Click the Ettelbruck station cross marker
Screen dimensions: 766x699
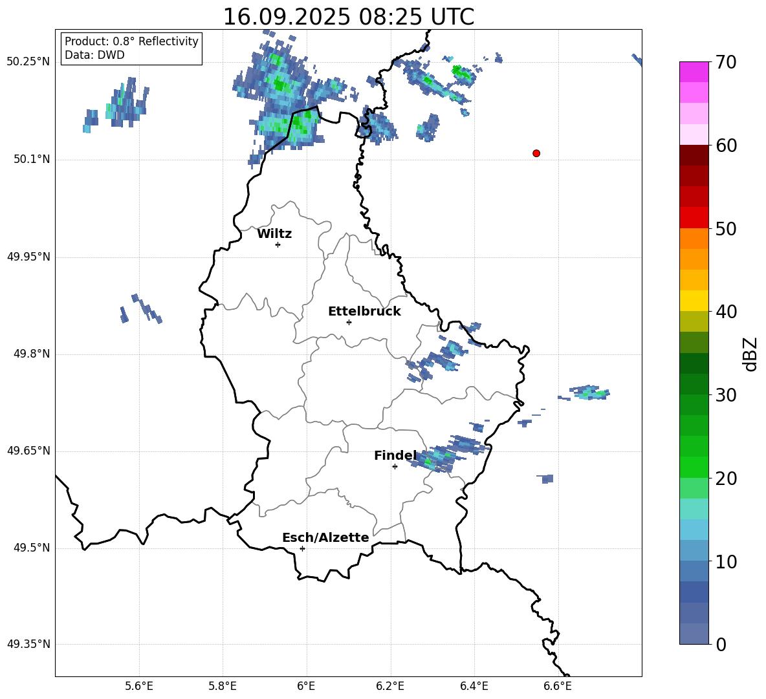coord(349,322)
